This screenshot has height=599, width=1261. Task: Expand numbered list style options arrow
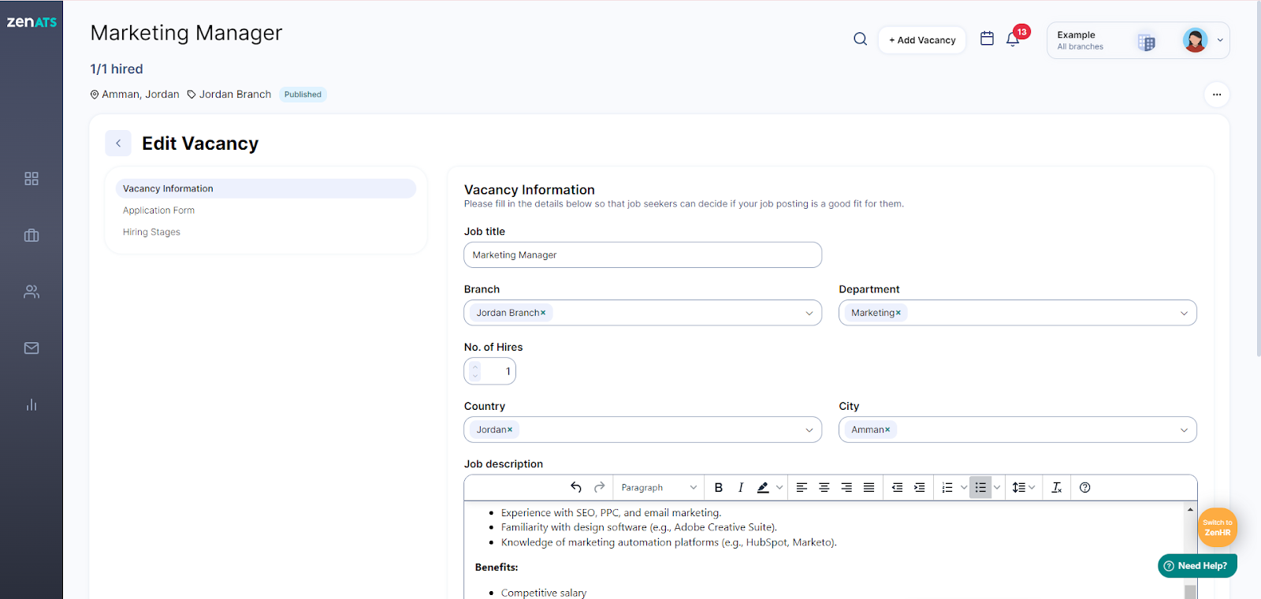click(x=963, y=487)
